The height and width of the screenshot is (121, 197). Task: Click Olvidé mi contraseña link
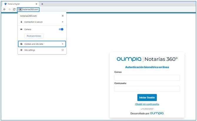click(147, 104)
